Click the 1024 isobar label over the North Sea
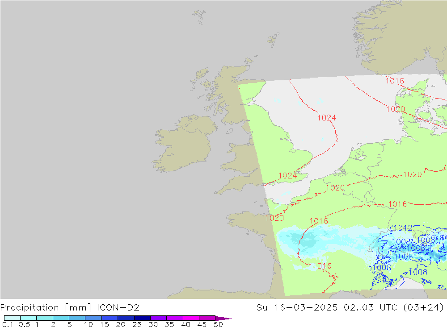The width and height of the screenshot is (447, 327). 327,118
